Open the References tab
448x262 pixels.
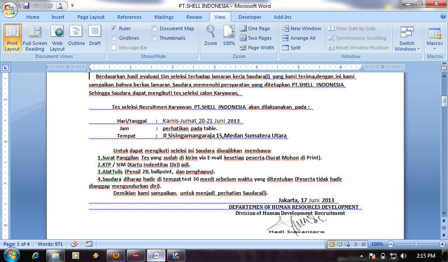coord(129,17)
